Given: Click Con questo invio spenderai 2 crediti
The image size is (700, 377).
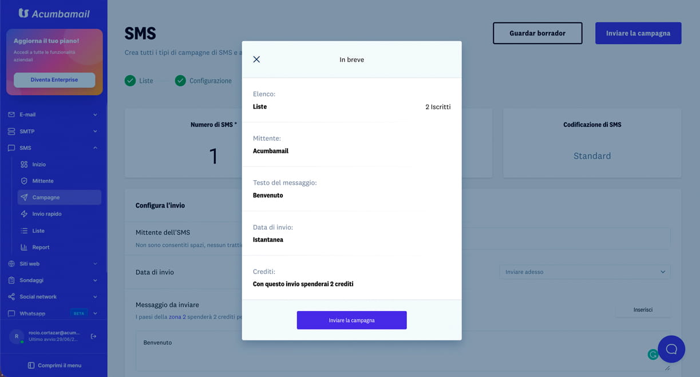Looking at the screenshot, I should [303, 284].
